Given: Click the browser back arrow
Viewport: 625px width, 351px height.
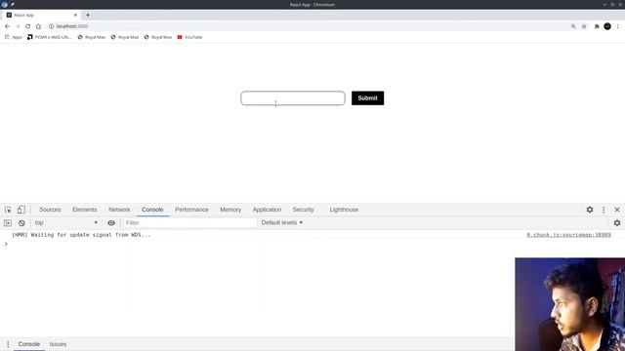Looking at the screenshot, I should pos(7,26).
